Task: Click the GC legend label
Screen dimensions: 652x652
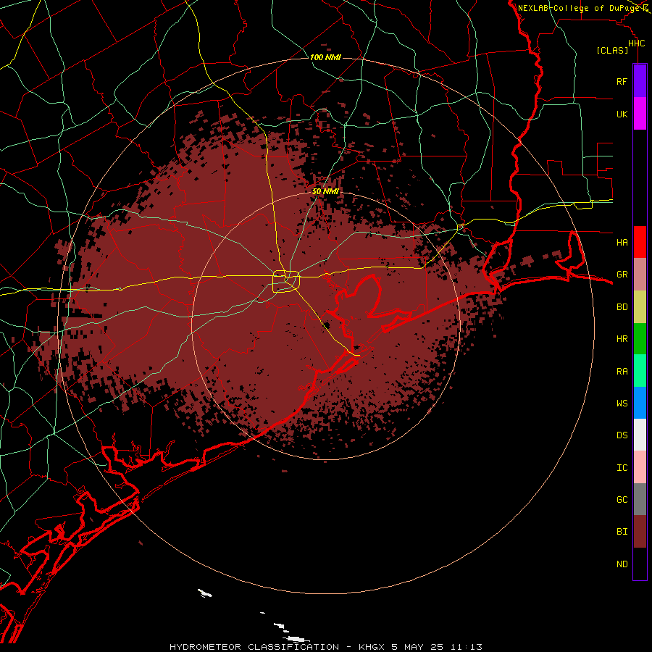Action: point(622,500)
